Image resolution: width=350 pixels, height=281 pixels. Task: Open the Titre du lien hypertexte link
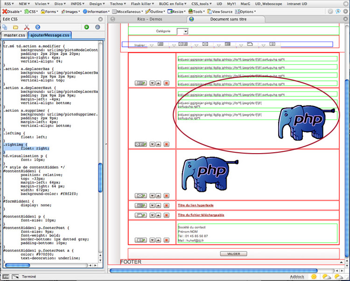[x=195, y=205]
